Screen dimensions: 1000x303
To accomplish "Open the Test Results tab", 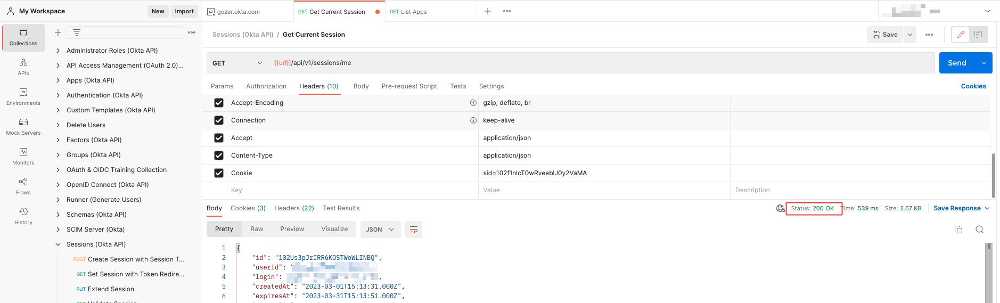I will point(341,208).
